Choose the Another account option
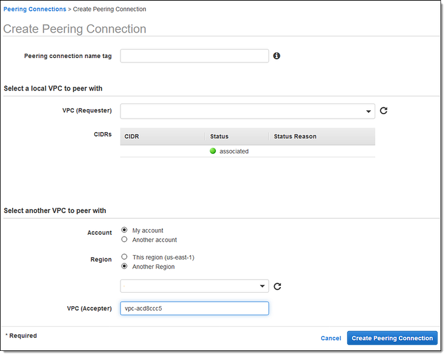The image size is (446, 356). click(x=124, y=240)
